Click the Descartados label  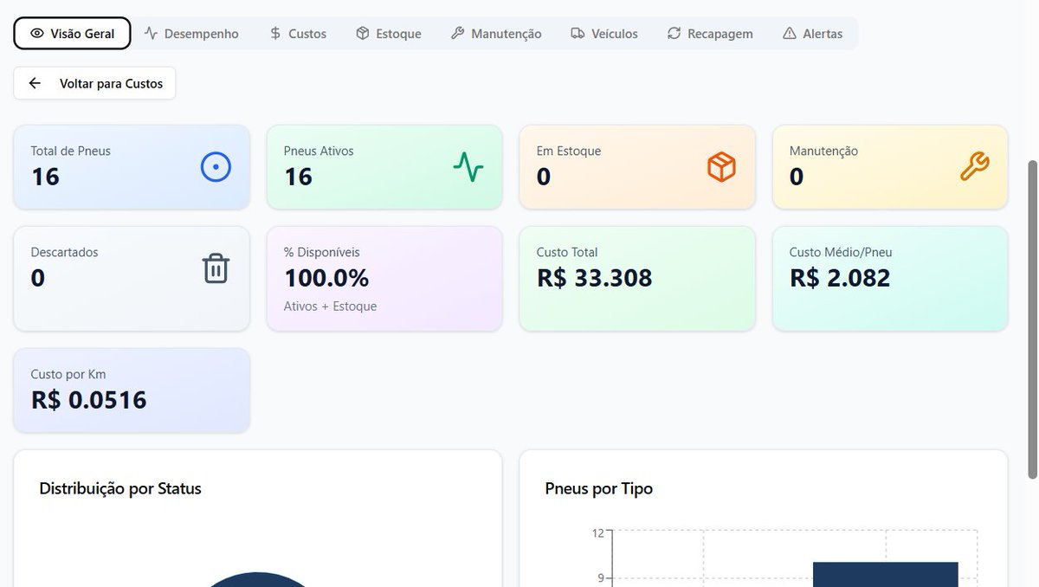click(65, 252)
